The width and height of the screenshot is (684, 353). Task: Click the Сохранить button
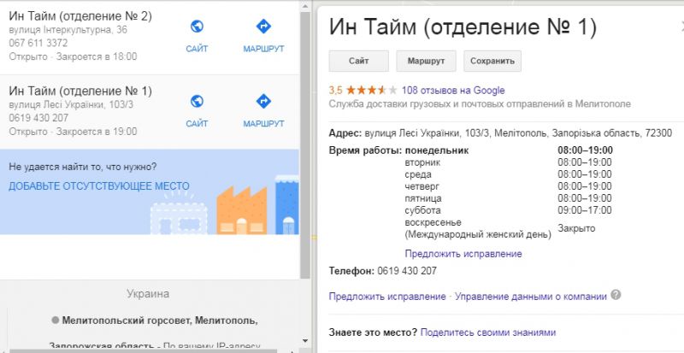pyautogui.click(x=492, y=61)
